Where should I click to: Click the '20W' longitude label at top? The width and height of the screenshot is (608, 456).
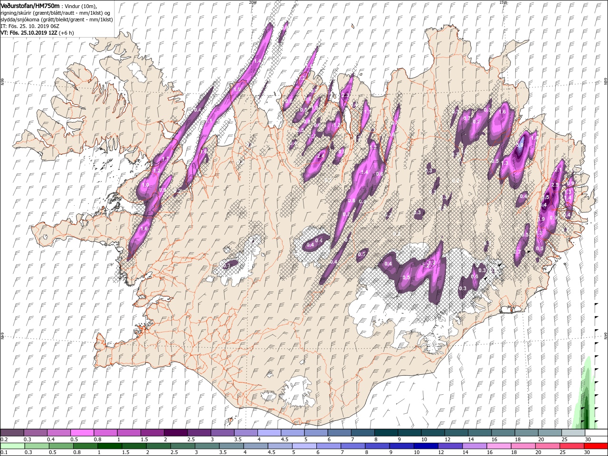coord(253,2)
